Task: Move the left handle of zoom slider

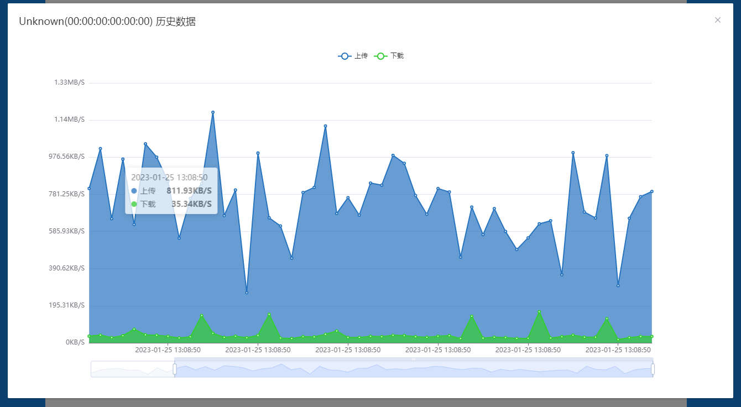Action: coord(175,369)
